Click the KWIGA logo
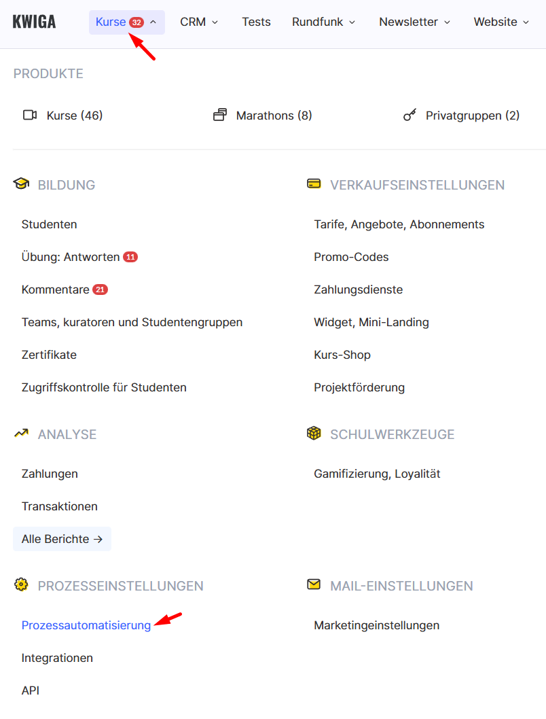Screen dimensions: 546x719 [34, 22]
